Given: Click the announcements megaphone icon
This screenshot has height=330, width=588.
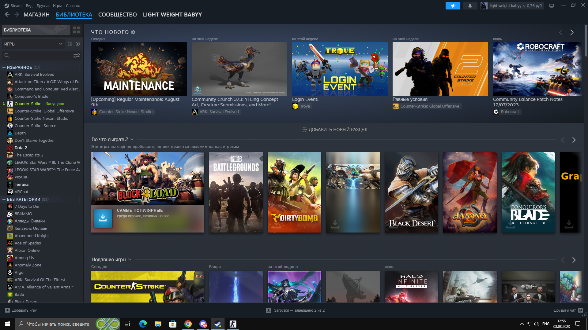Looking at the screenshot, I should coord(453,5).
